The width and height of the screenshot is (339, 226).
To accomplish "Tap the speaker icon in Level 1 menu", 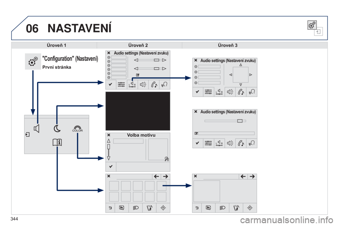I will pos(36,129).
